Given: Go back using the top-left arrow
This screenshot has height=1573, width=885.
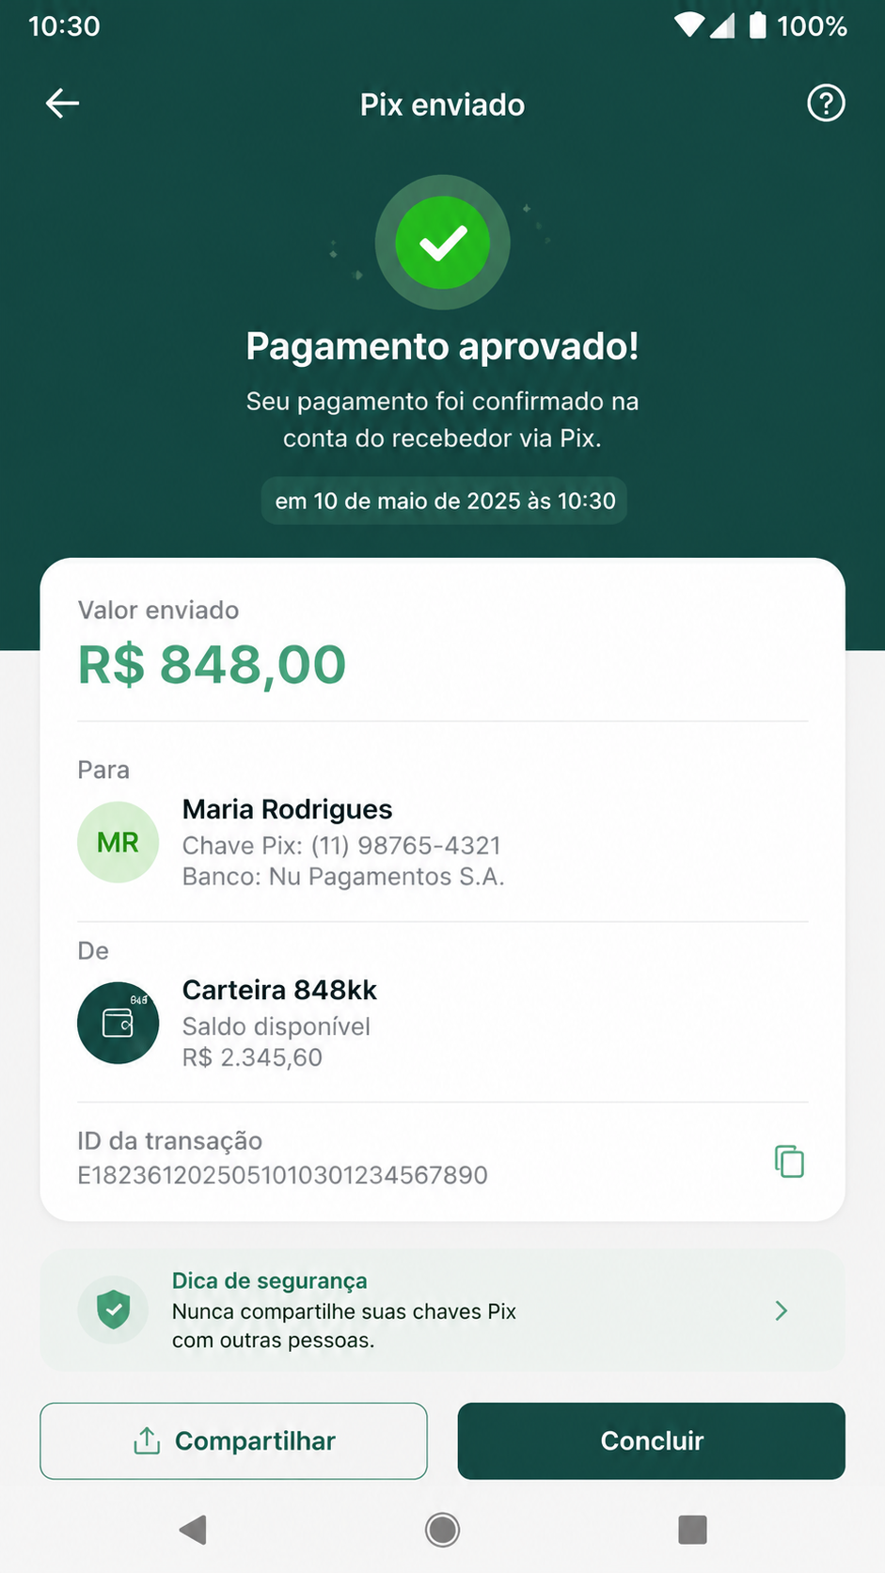Looking at the screenshot, I should point(62,103).
